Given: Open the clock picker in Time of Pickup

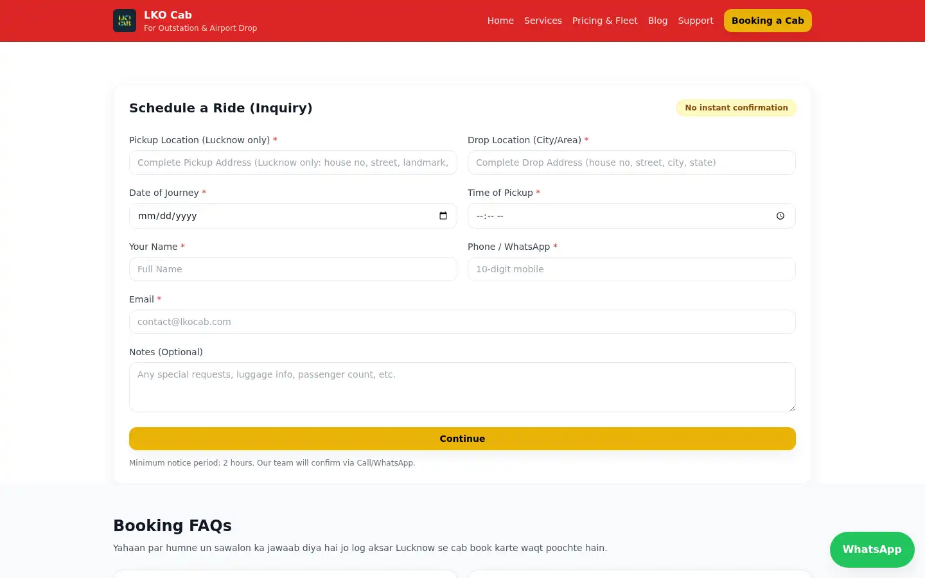Looking at the screenshot, I should point(780,216).
